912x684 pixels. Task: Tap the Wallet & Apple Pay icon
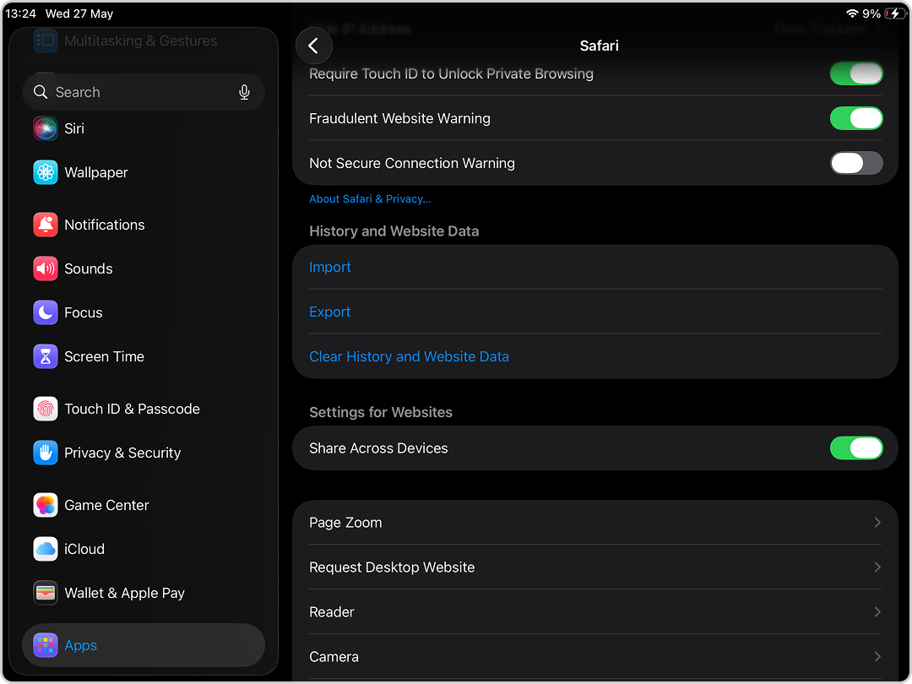[46, 593]
